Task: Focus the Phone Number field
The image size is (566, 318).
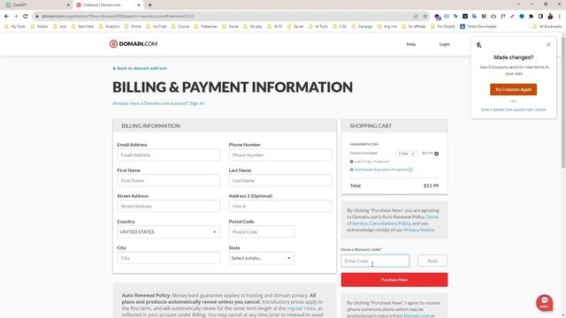Action: [x=280, y=155]
